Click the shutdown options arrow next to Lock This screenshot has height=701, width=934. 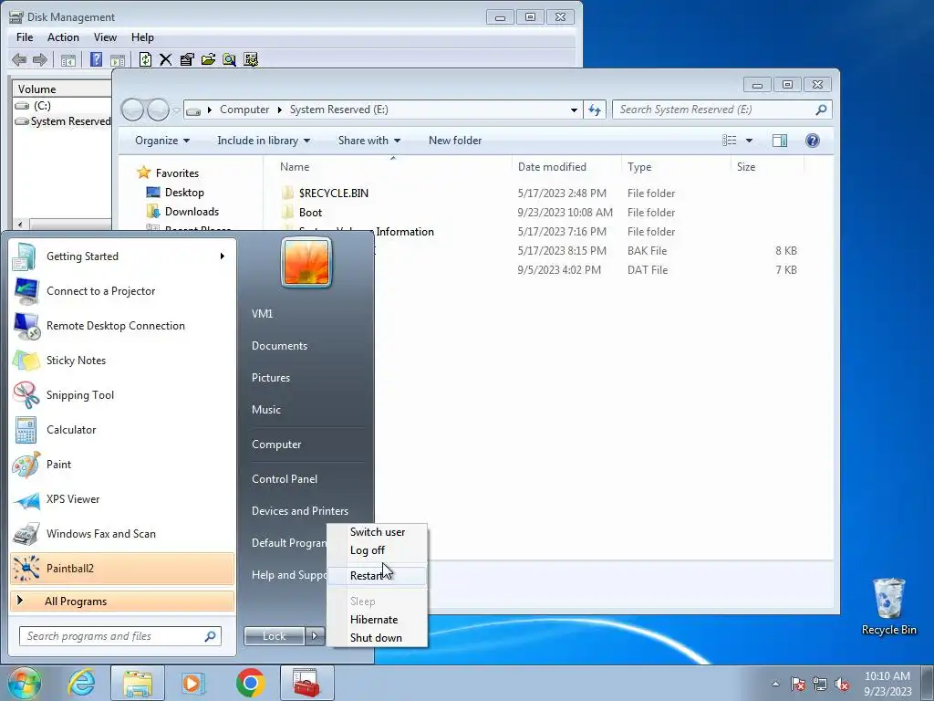[315, 636]
